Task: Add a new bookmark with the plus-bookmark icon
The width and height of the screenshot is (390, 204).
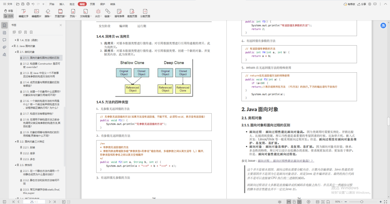Action: (25, 32)
